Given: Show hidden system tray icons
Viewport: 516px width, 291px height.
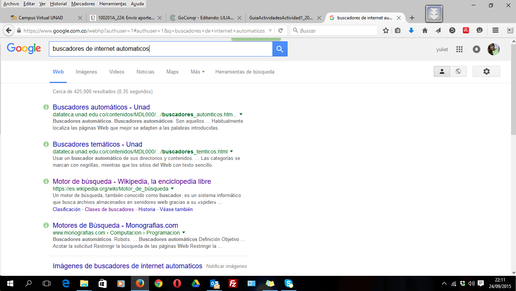Looking at the screenshot, I should tap(445, 283).
